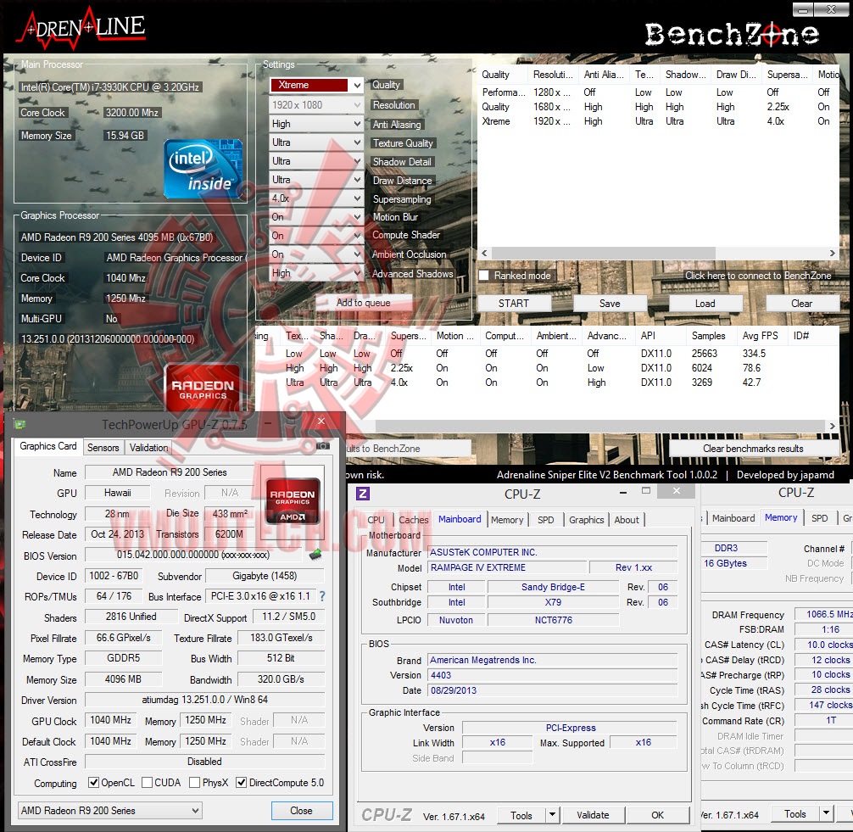
Task: Toggle the CUDA checkbox
Action: tap(147, 783)
